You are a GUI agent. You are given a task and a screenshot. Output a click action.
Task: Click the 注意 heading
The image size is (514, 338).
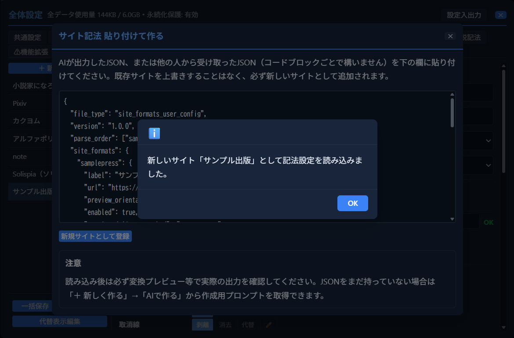click(73, 263)
